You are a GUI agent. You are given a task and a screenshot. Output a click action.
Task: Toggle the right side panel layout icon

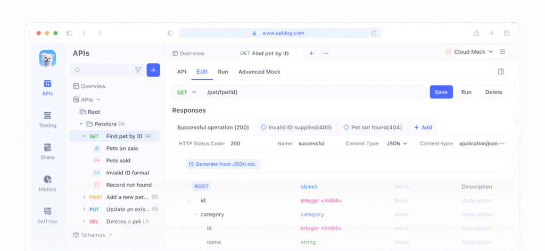click(x=500, y=72)
